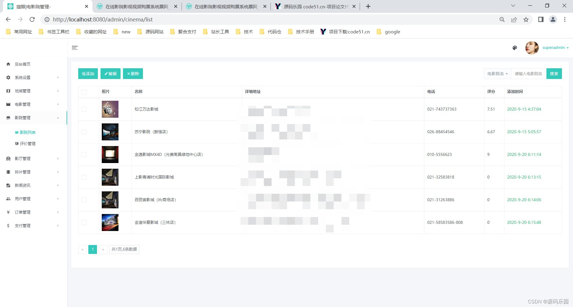The height and width of the screenshot is (307, 573).
Task: Click the 添加 button to add a cinema
Action: (x=88, y=74)
